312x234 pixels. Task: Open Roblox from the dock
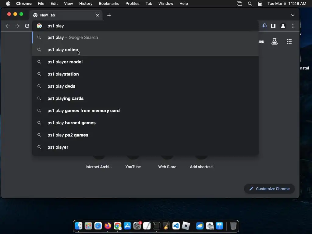186,226
